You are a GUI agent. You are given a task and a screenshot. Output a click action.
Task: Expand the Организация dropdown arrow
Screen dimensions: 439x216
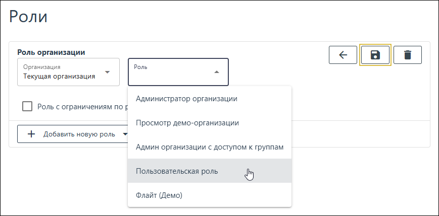click(107, 72)
